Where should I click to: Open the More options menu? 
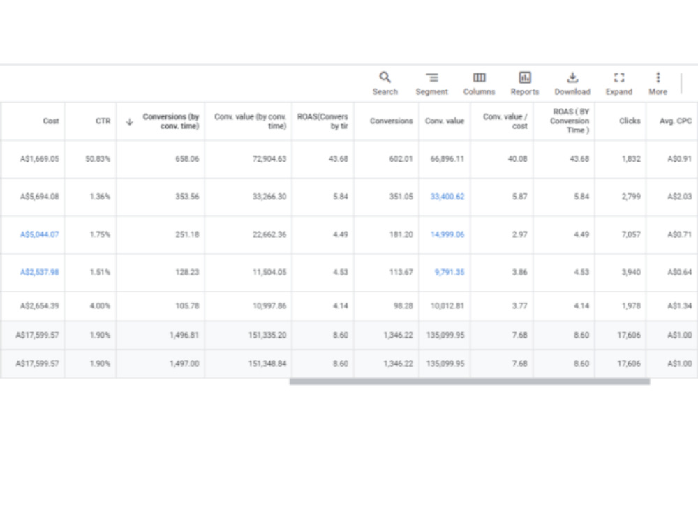point(658,84)
